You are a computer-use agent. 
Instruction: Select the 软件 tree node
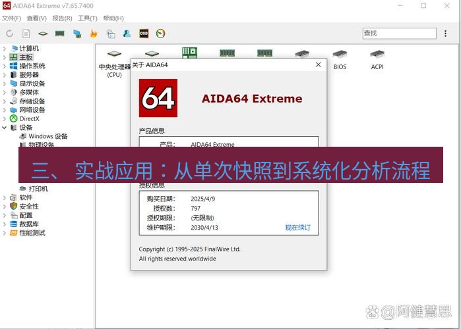tap(26, 197)
